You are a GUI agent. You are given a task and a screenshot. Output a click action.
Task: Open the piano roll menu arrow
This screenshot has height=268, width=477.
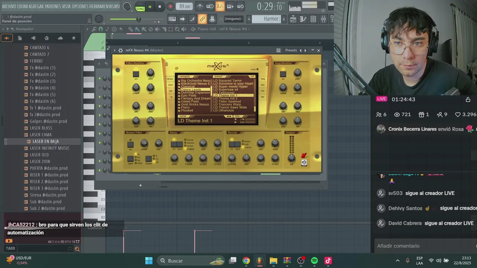(88, 29)
